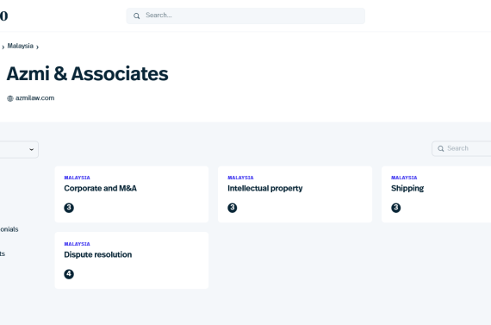Image resolution: width=491 pixels, height=325 pixels.
Task: Visit the azmilaw.com website link
Action: click(34, 98)
